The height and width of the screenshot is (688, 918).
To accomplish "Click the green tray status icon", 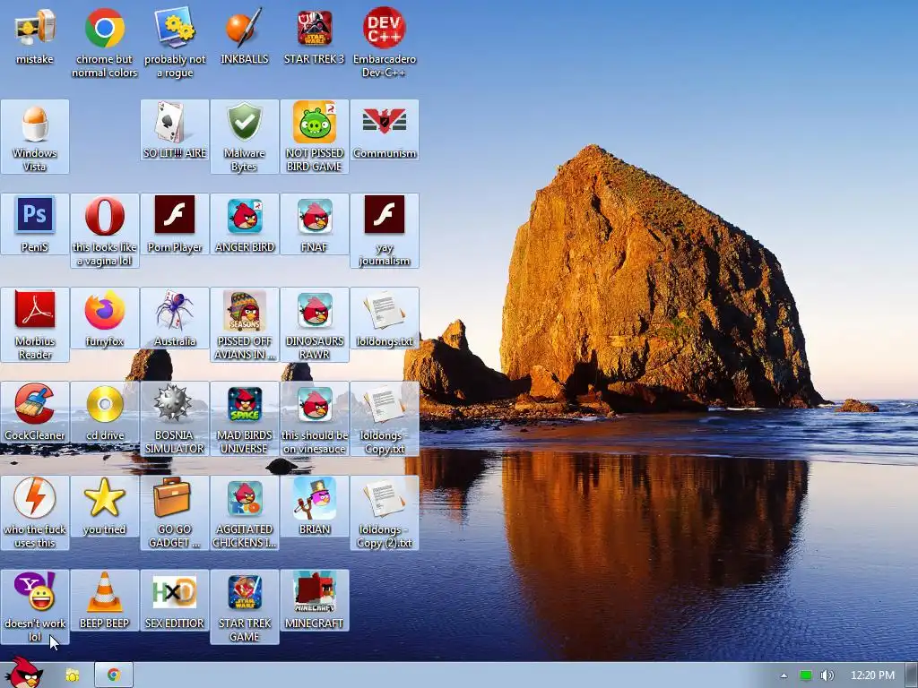I will [806, 675].
